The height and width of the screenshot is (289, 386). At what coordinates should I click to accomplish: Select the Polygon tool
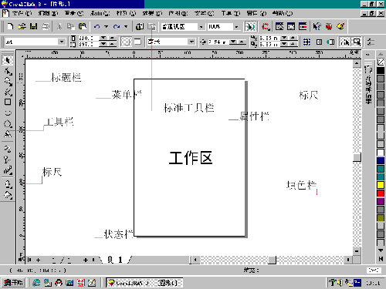tap(8, 124)
